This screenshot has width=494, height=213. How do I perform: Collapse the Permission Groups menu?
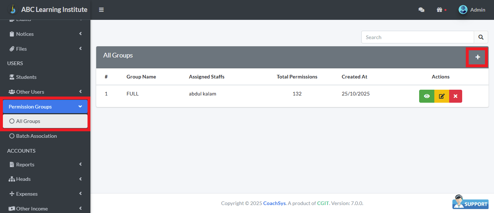click(x=80, y=106)
